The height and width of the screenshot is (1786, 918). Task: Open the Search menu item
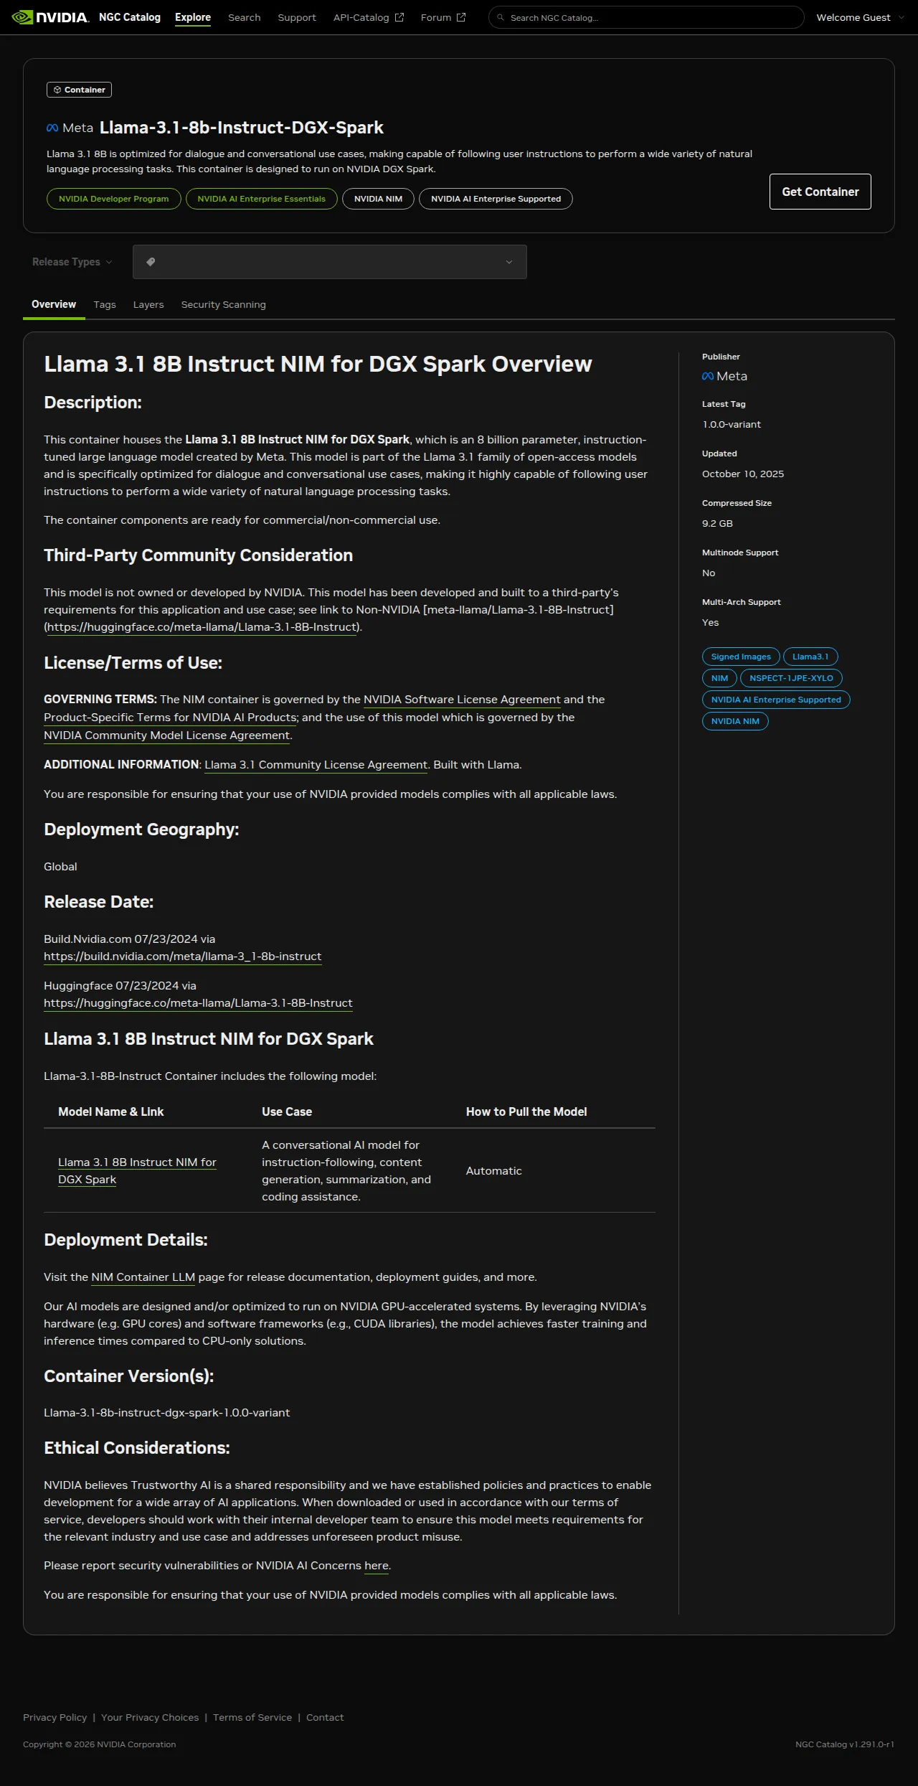[x=245, y=17]
